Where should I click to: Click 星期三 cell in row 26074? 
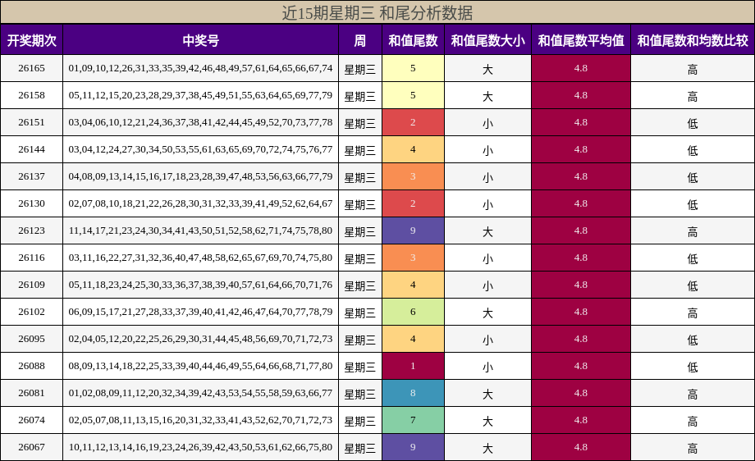360,421
